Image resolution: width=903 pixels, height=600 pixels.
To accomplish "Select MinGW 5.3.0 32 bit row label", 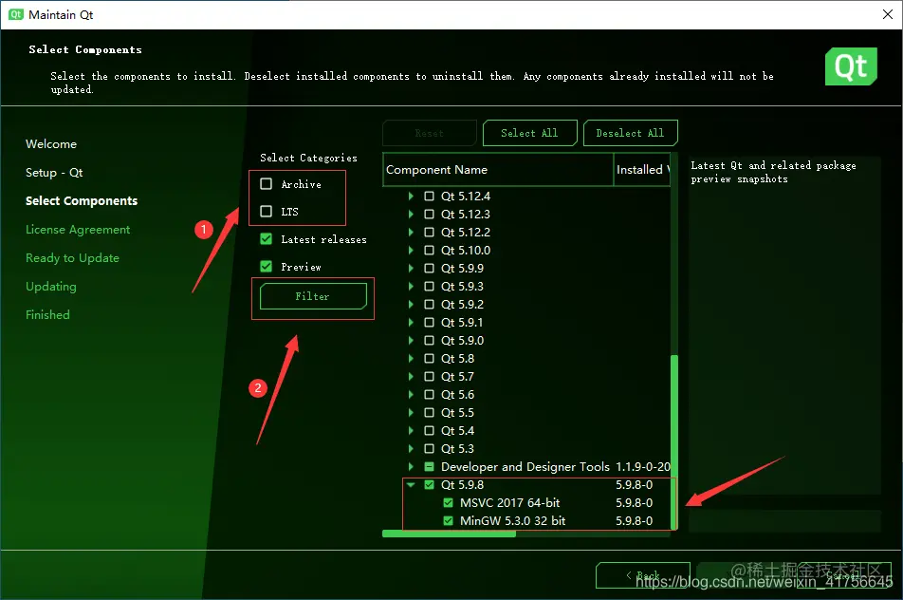I will coord(512,521).
